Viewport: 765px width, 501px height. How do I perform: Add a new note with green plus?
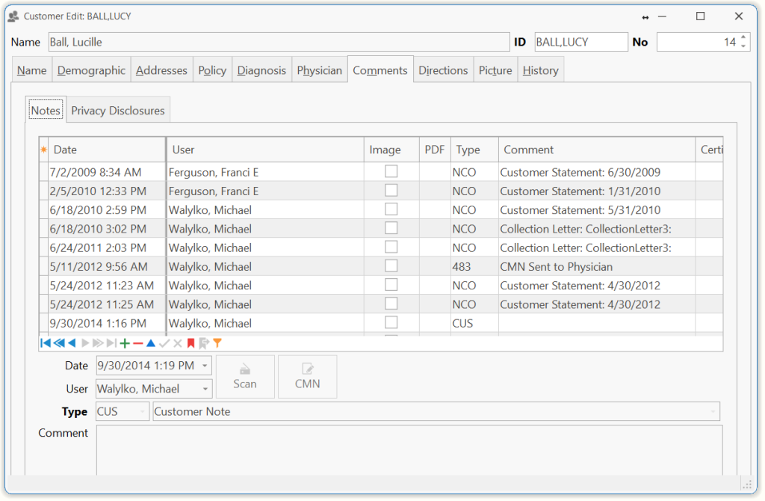125,343
